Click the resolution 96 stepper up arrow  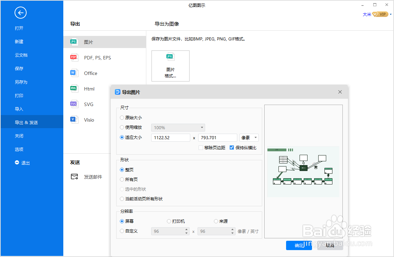tap(186, 229)
